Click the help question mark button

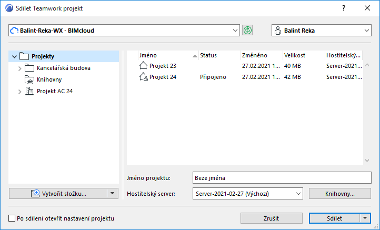344,8
